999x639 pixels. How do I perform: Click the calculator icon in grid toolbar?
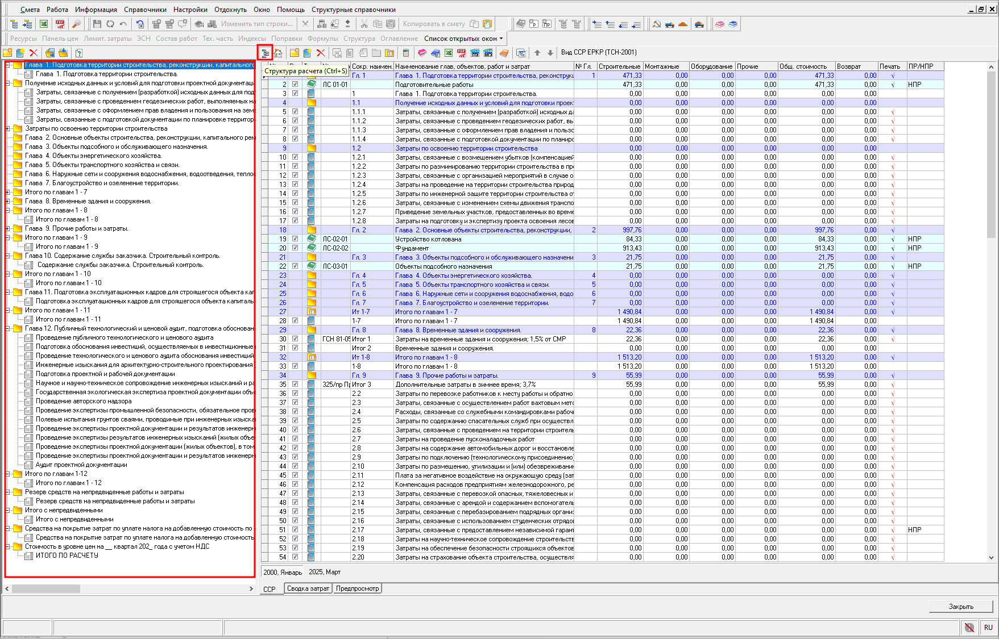click(405, 53)
